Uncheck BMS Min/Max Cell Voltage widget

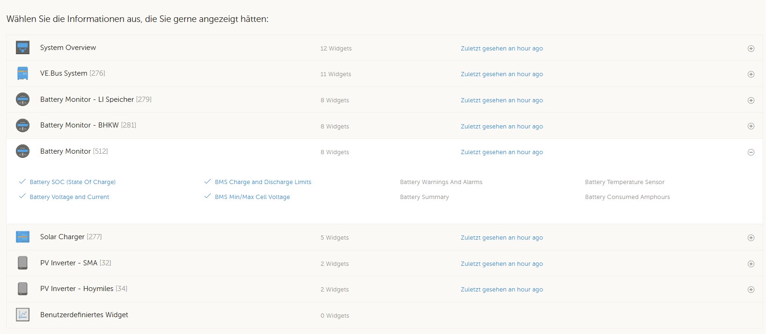(247, 197)
